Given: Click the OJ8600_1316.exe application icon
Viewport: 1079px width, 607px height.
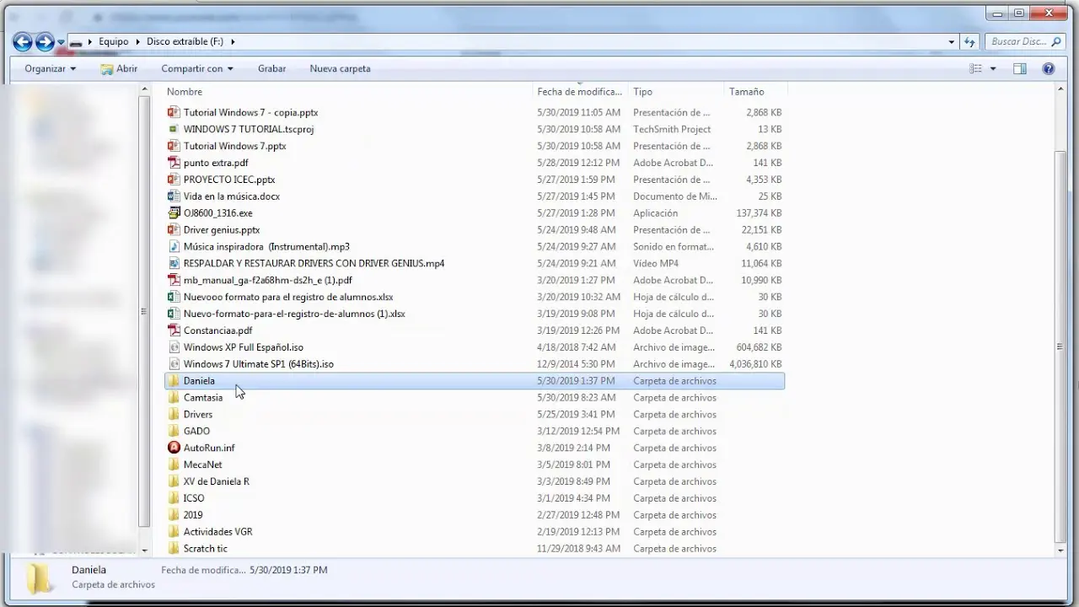Looking at the screenshot, I should coord(174,213).
